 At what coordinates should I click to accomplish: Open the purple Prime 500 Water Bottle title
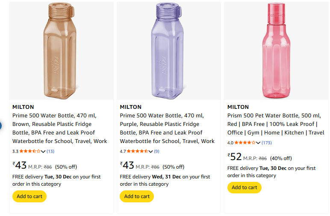pyautogui.click(x=167, y=128)
